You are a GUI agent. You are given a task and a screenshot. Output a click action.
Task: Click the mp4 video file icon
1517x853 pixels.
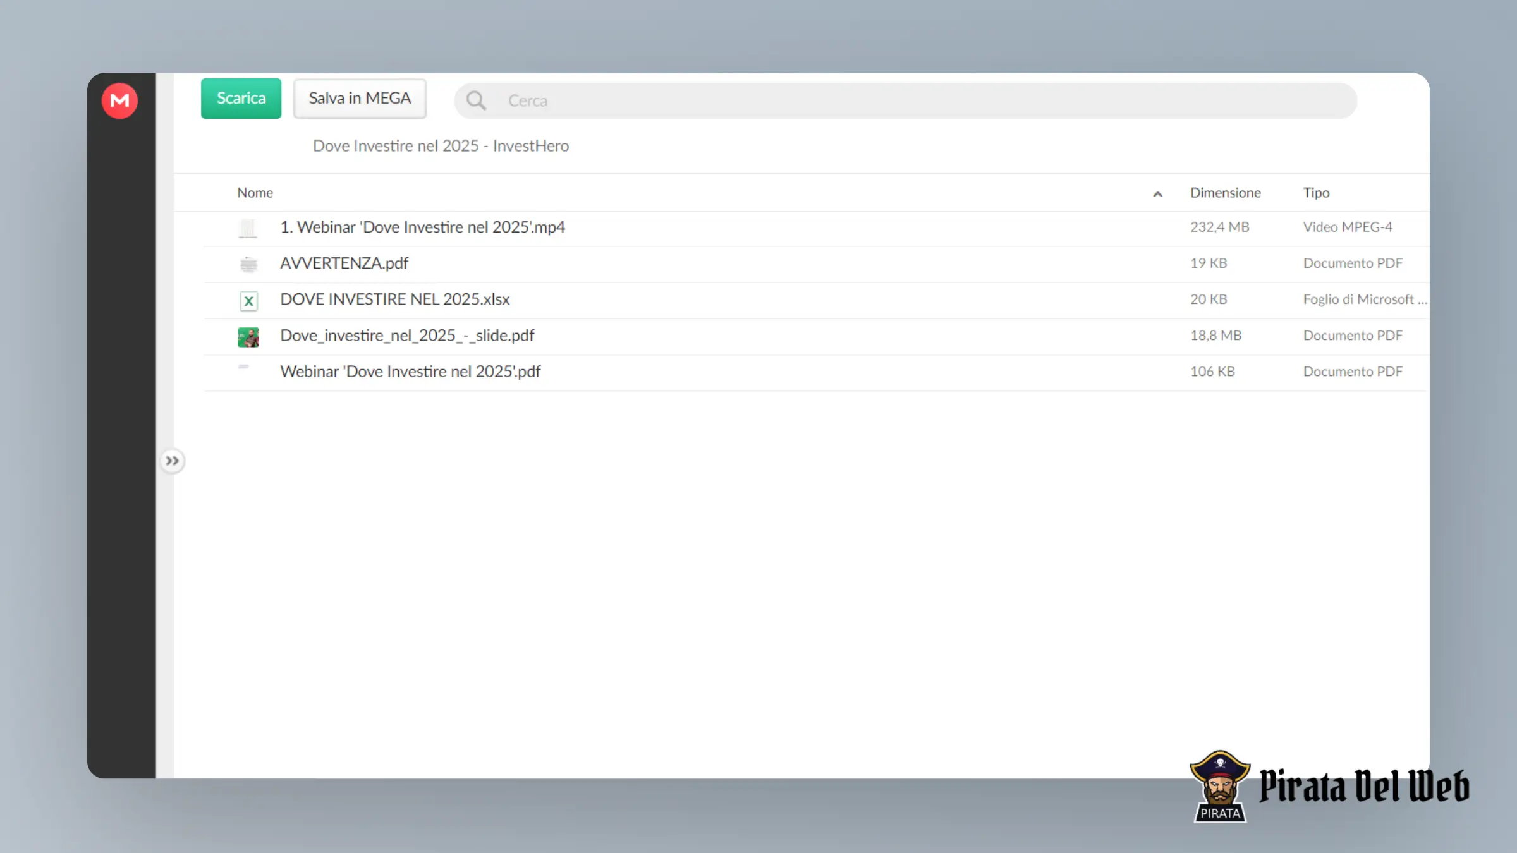248,228
